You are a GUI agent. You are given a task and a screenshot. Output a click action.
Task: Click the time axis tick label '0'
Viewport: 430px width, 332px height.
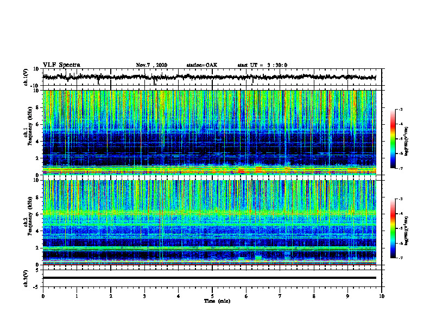[43, 296]
